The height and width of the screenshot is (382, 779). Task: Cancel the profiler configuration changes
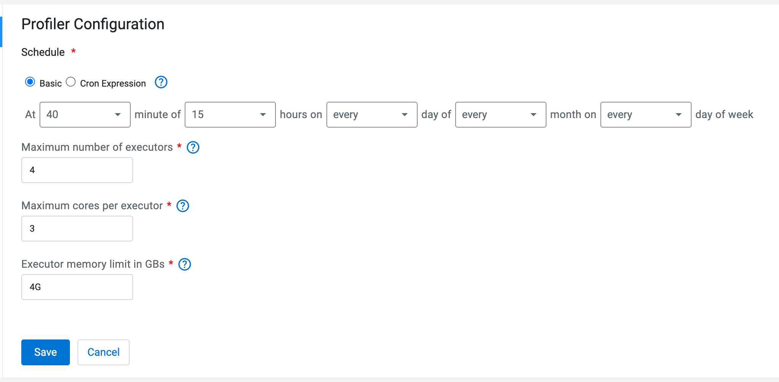103,352
